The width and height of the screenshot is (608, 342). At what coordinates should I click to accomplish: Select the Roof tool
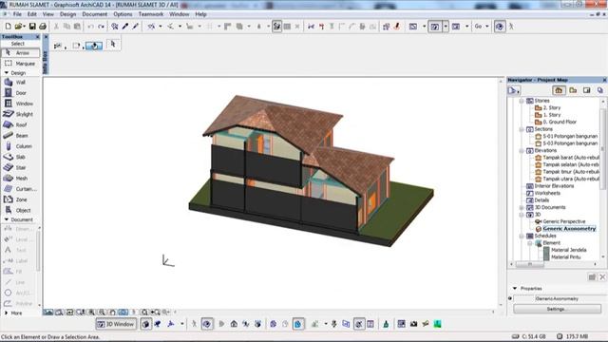point(20,124)
